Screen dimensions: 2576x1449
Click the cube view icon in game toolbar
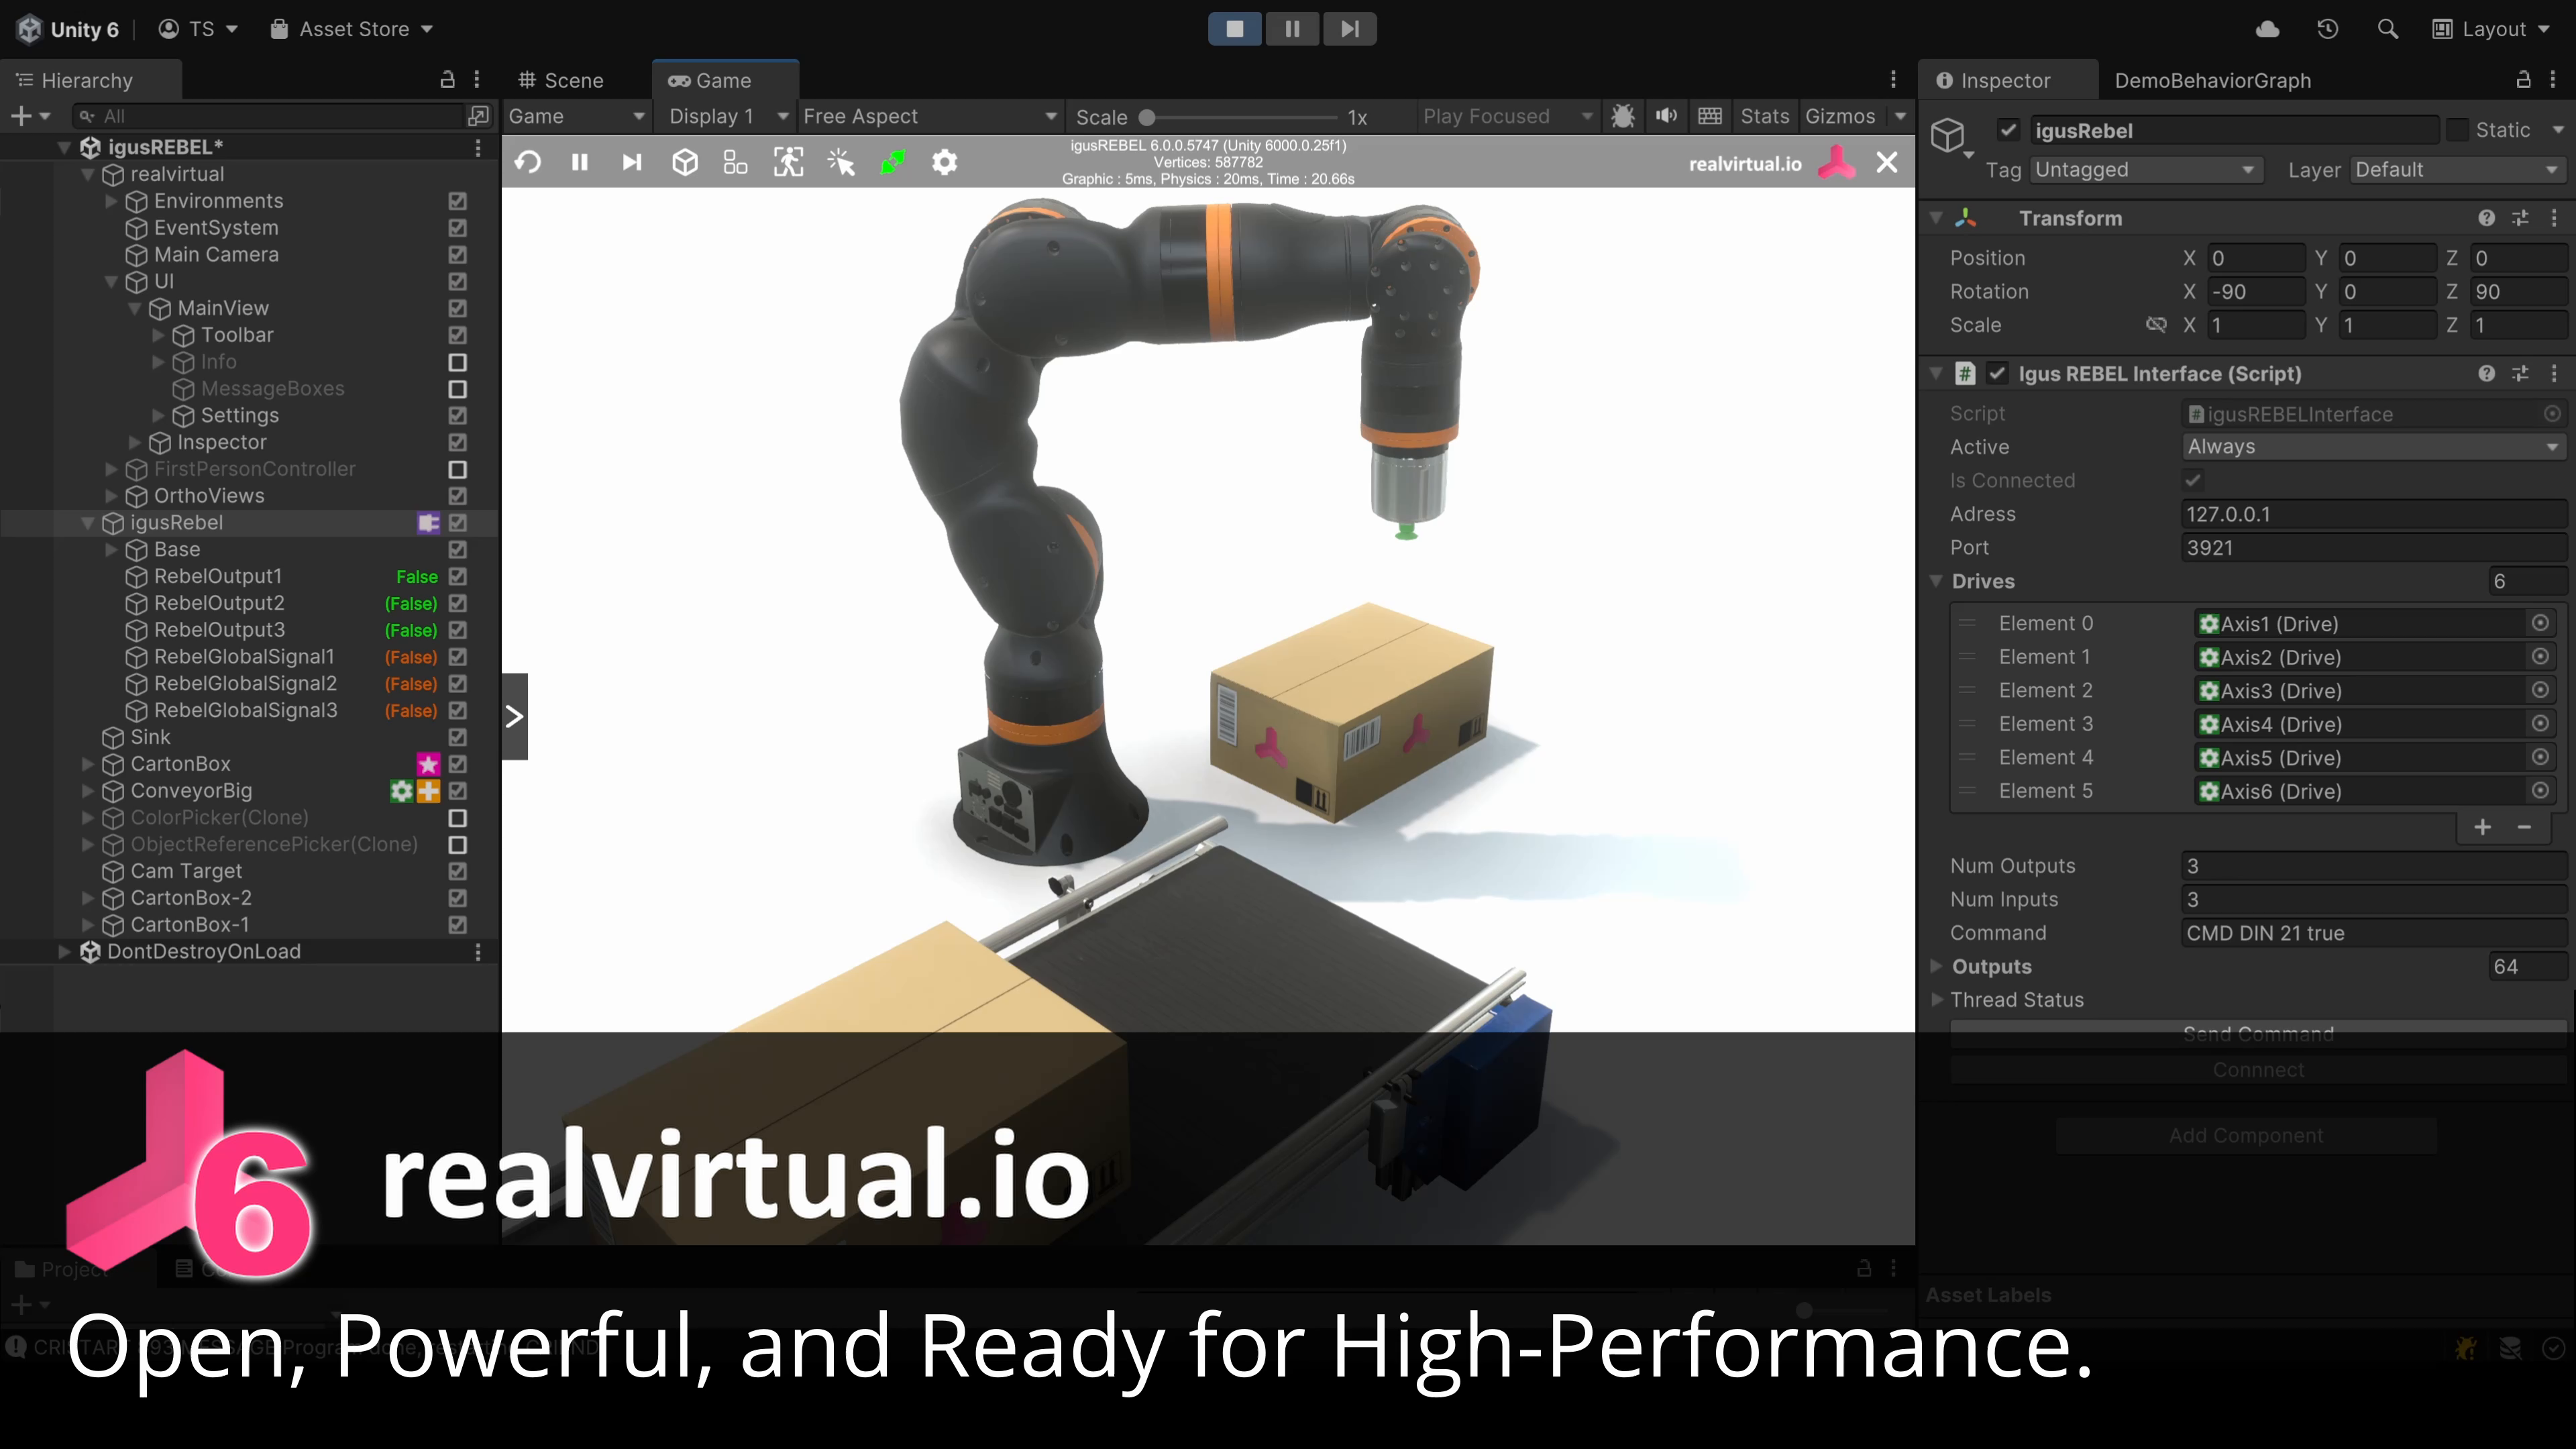(x=684, y=162)
